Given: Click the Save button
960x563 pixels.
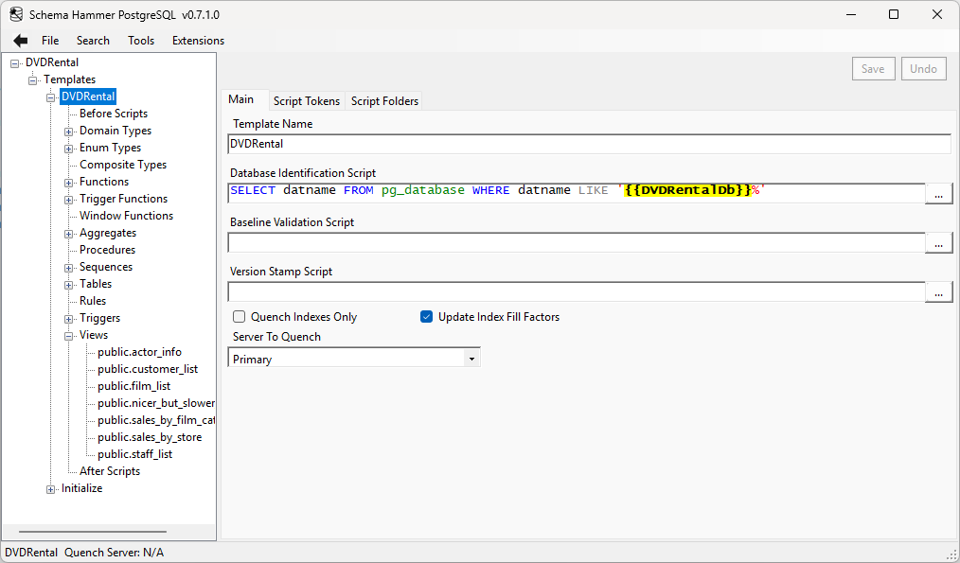Looking at the screenshot, I should [x=873, y=68].
